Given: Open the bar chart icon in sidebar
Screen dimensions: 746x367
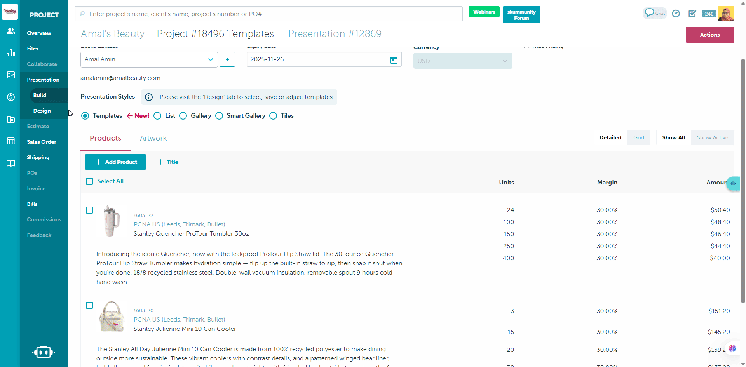Looking at the screenshot, I should coord(11,53).
